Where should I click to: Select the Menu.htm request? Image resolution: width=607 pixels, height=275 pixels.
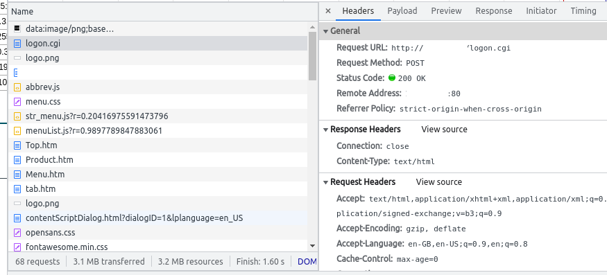point(158,174)
